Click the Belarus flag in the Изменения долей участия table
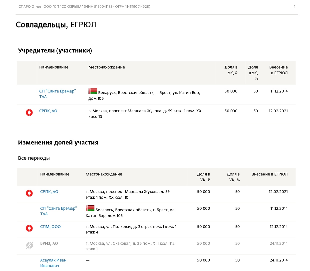Screen dimensions: 310x271 click(90, 208)
